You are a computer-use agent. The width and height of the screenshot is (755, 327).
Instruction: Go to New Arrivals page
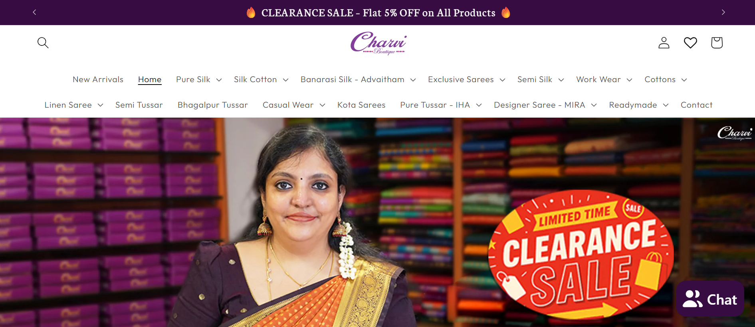coord(98,80)
